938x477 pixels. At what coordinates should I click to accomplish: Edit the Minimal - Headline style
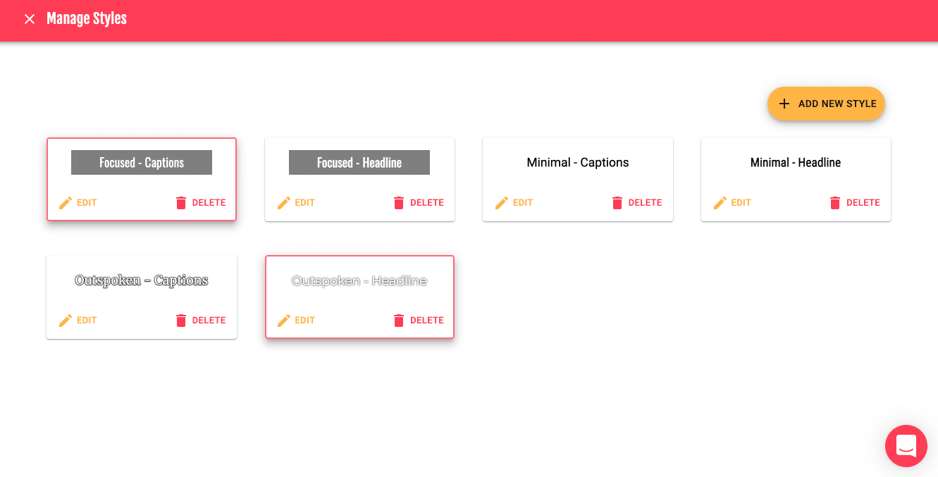pos(733,203)
